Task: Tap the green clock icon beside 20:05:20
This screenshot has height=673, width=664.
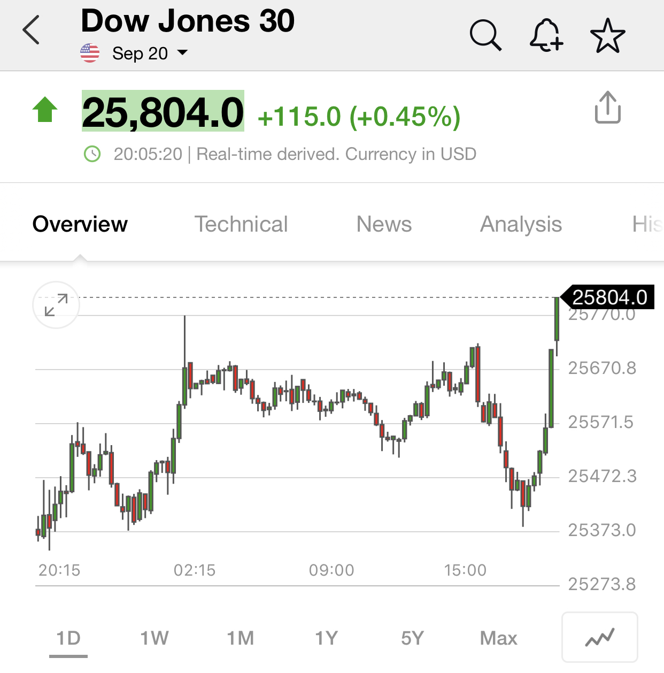Action: pos(92,154)
